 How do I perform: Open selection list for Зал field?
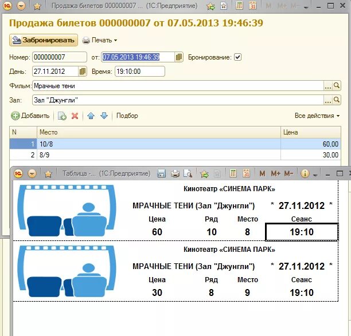click(x=328, y=100)
